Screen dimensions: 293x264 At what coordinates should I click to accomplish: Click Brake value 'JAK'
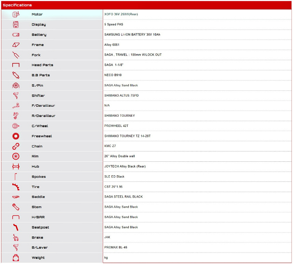pos(107,237)
